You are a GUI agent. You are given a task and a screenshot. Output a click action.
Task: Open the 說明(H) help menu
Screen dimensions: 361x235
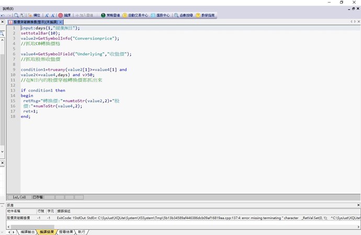pos(8,8)
